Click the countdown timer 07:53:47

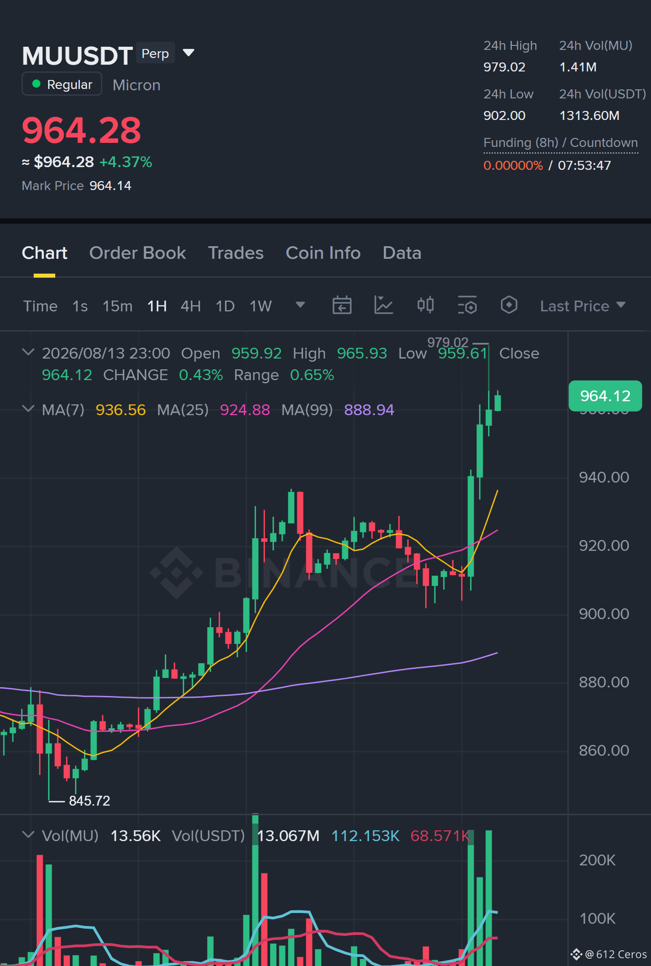click(x=584, y=165)
